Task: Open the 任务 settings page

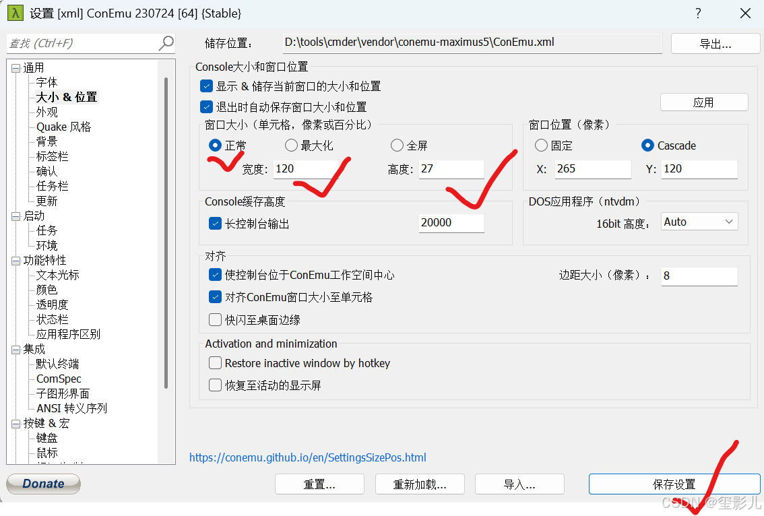Action: click(x=46, y=230)
